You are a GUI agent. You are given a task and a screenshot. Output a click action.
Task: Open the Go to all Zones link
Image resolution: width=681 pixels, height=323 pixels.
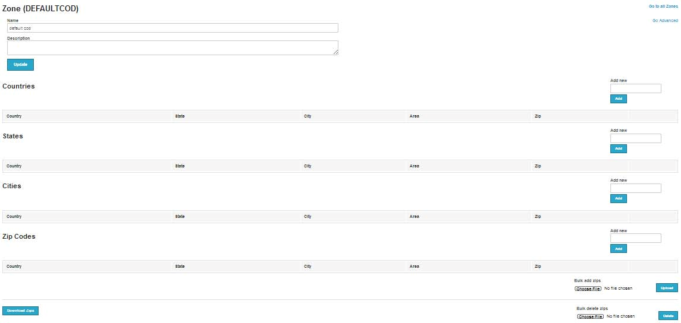pos(663,7)
